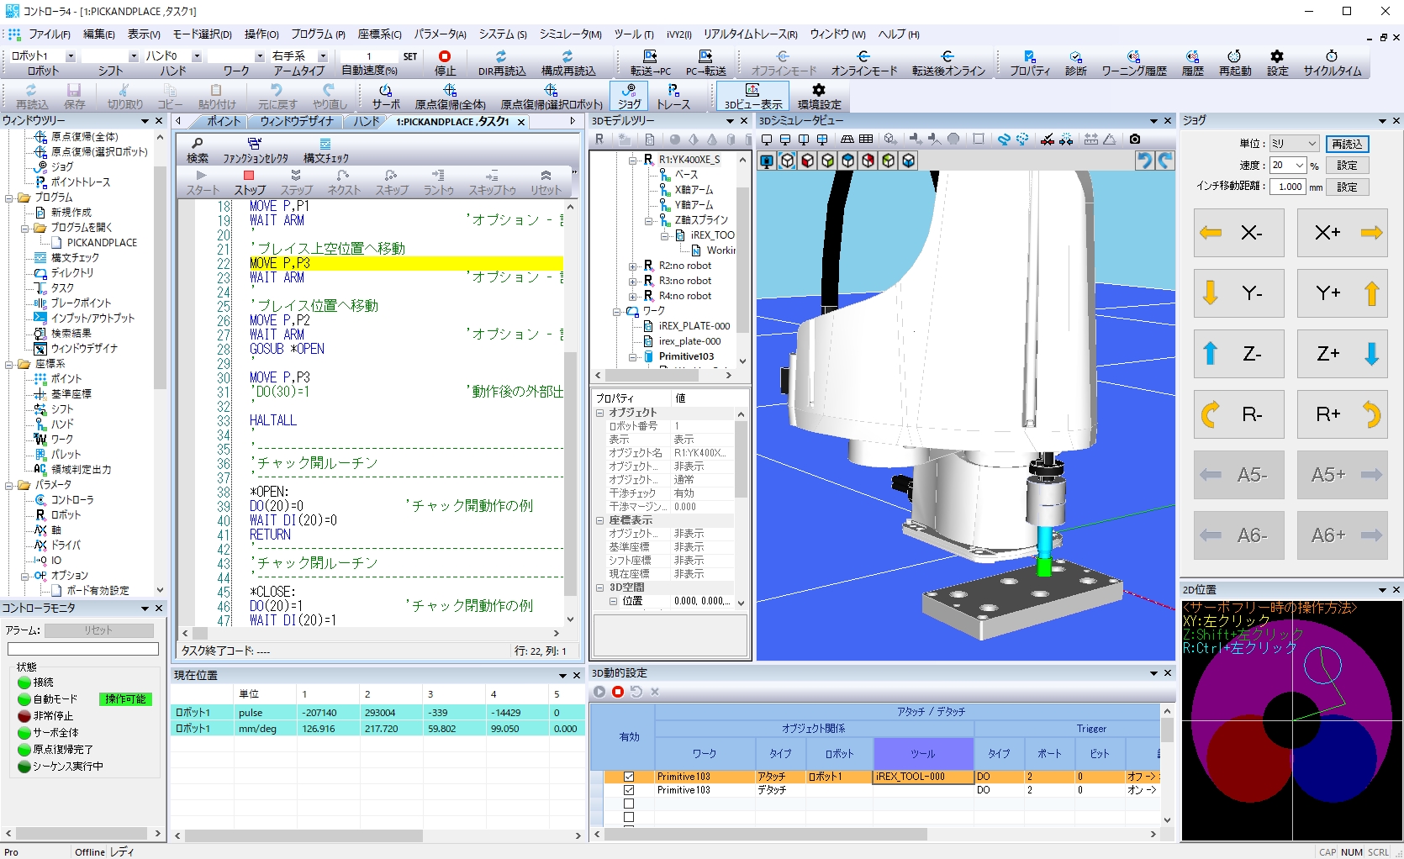Check the empty third row checkbox

tap(629, 804)
